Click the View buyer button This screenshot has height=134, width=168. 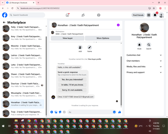68,38
